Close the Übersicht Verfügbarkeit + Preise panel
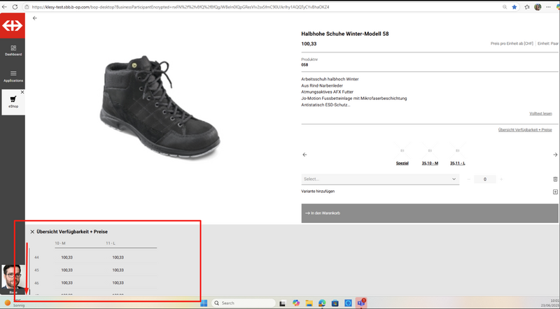This screenshot has height=309, width=560. [32, 231]
